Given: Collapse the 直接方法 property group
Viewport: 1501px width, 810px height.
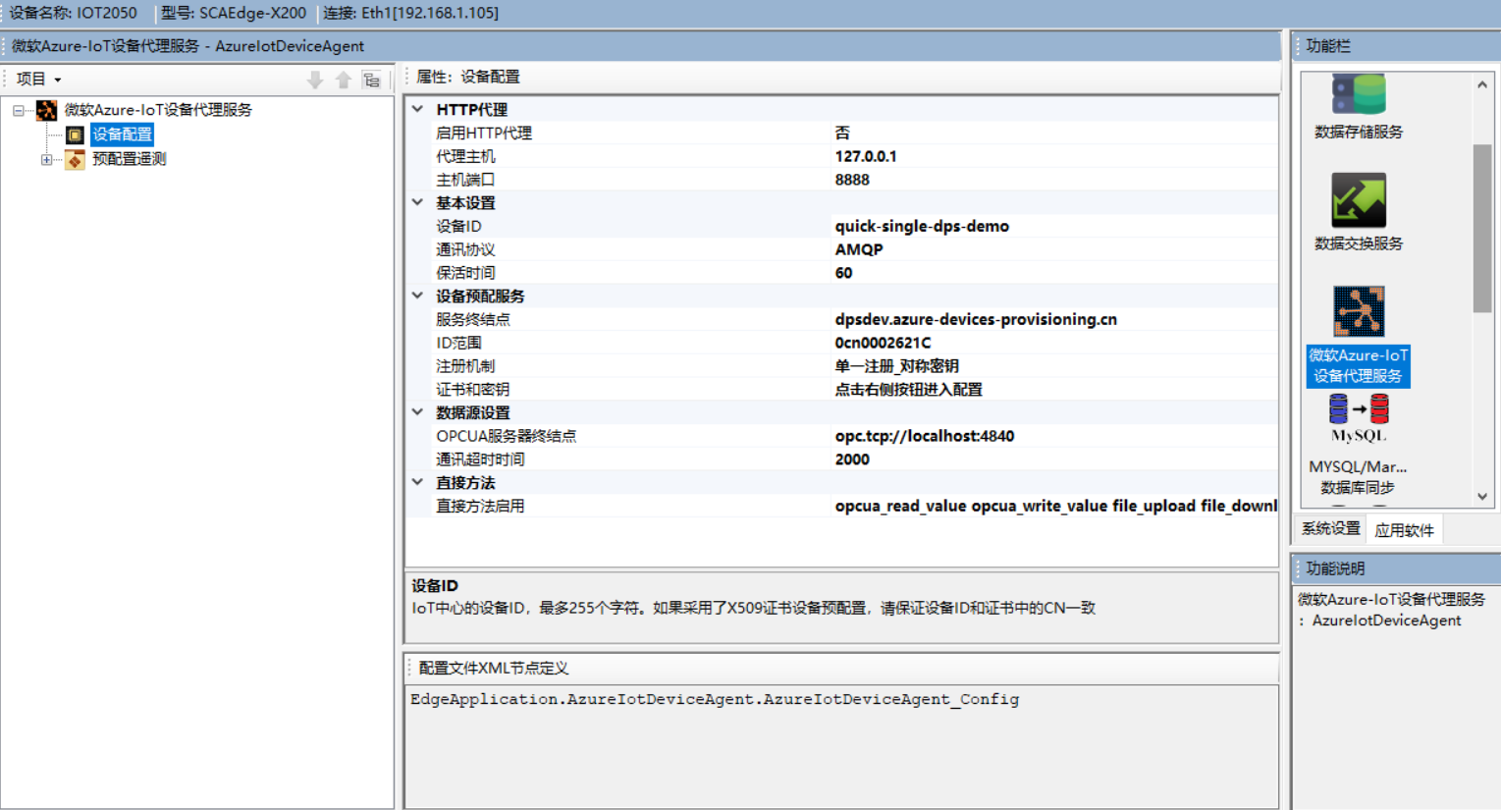Looking at the screenshot, I should click(x=418, y=482).
